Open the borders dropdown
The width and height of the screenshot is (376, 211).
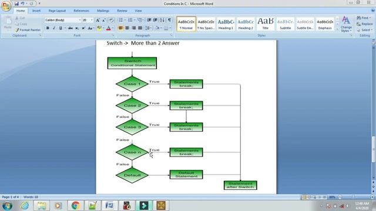coord(170,28)
